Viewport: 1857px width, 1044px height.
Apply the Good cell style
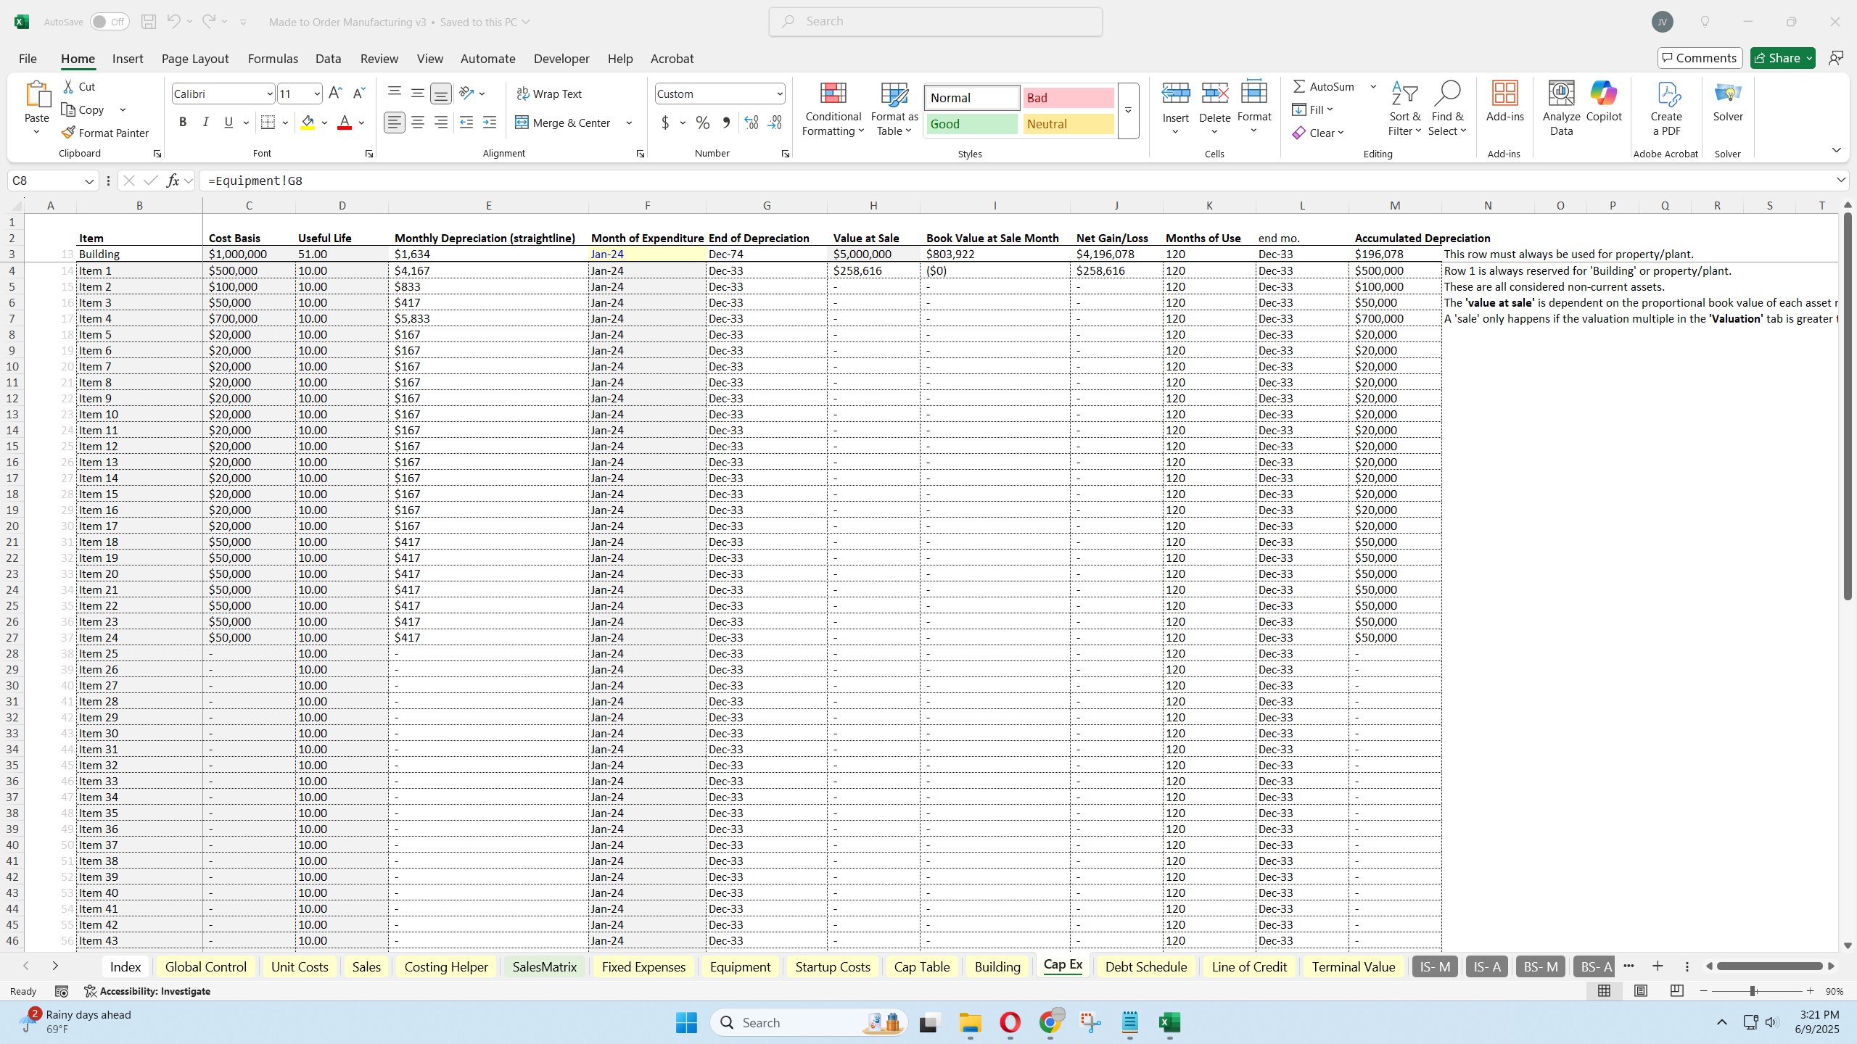pos(971,124)
